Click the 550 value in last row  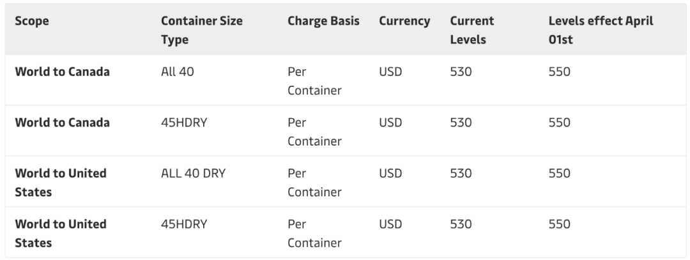[559, 224]
